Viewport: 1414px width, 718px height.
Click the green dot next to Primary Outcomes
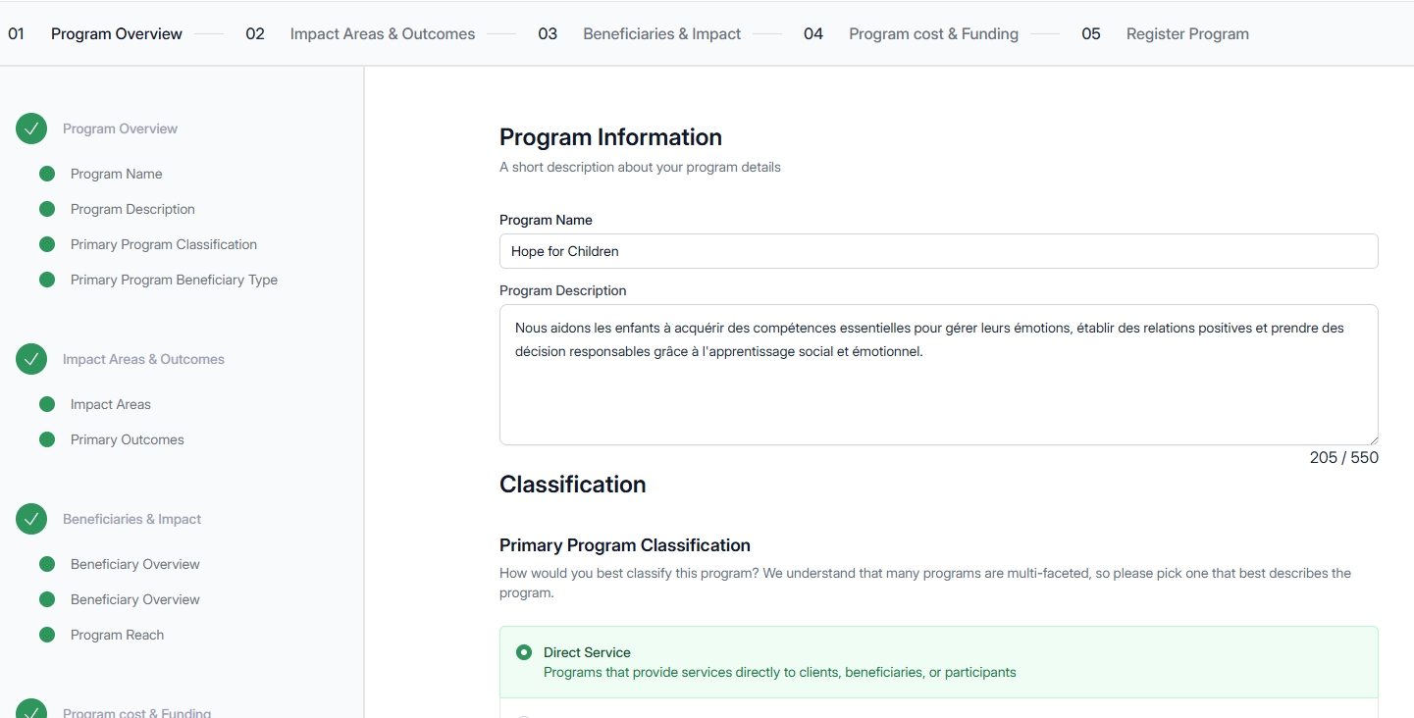(47, 439)
